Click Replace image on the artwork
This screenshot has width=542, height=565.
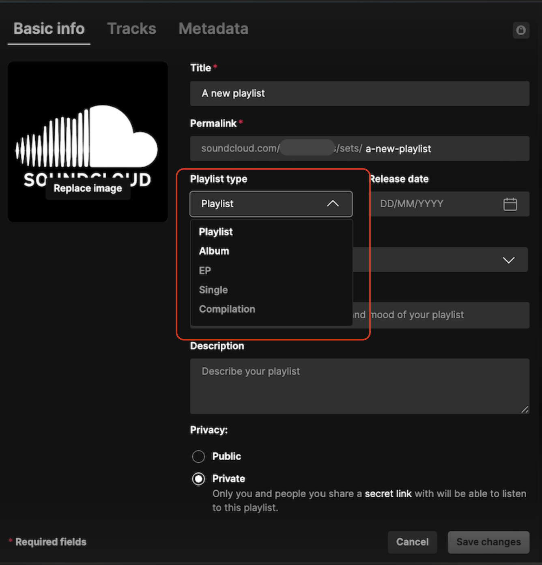pos(88,188)
